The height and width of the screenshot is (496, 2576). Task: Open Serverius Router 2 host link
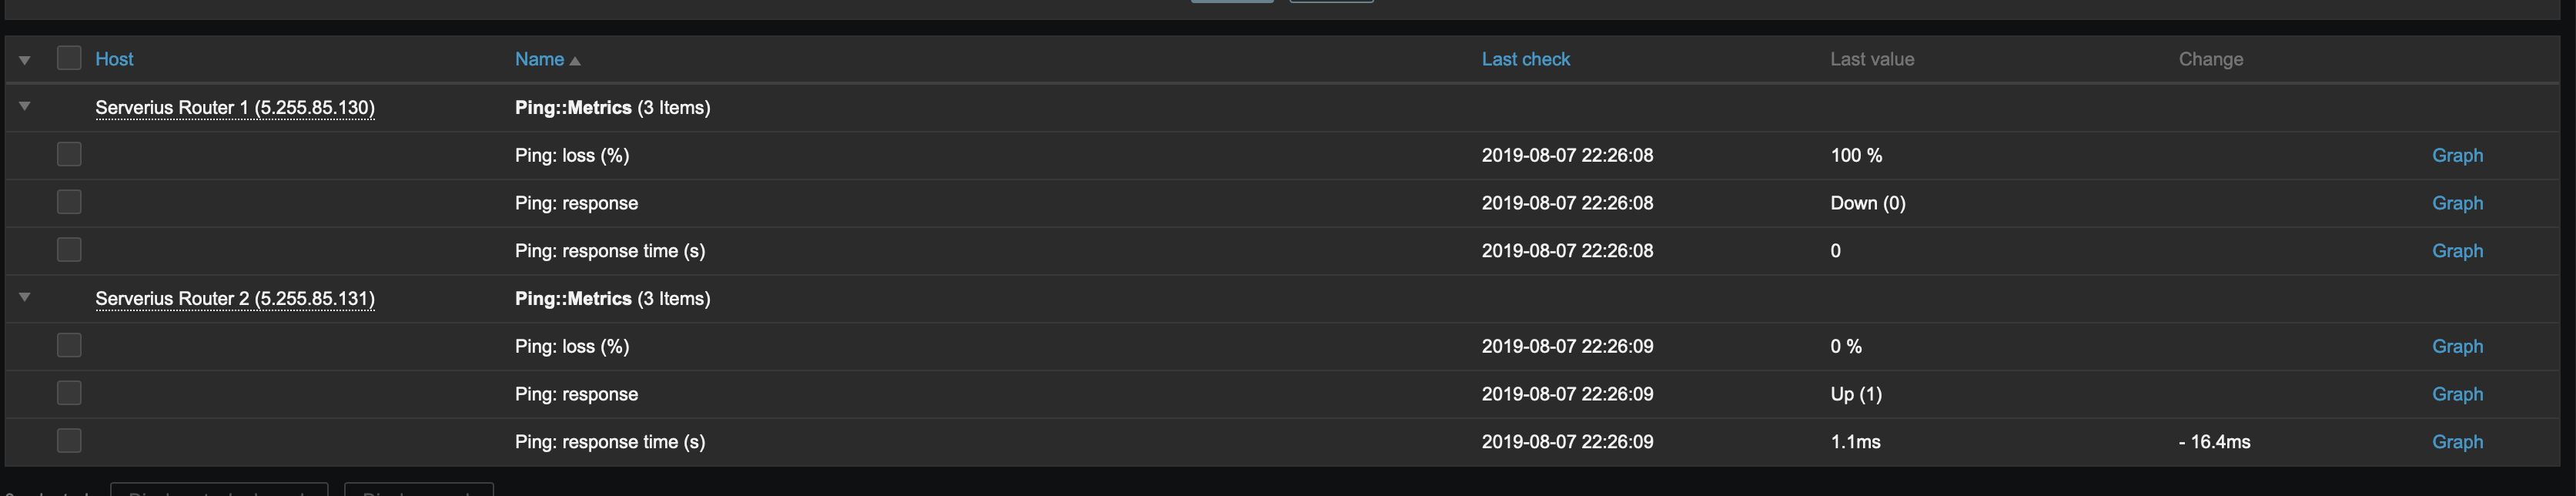tap(235, 299)
